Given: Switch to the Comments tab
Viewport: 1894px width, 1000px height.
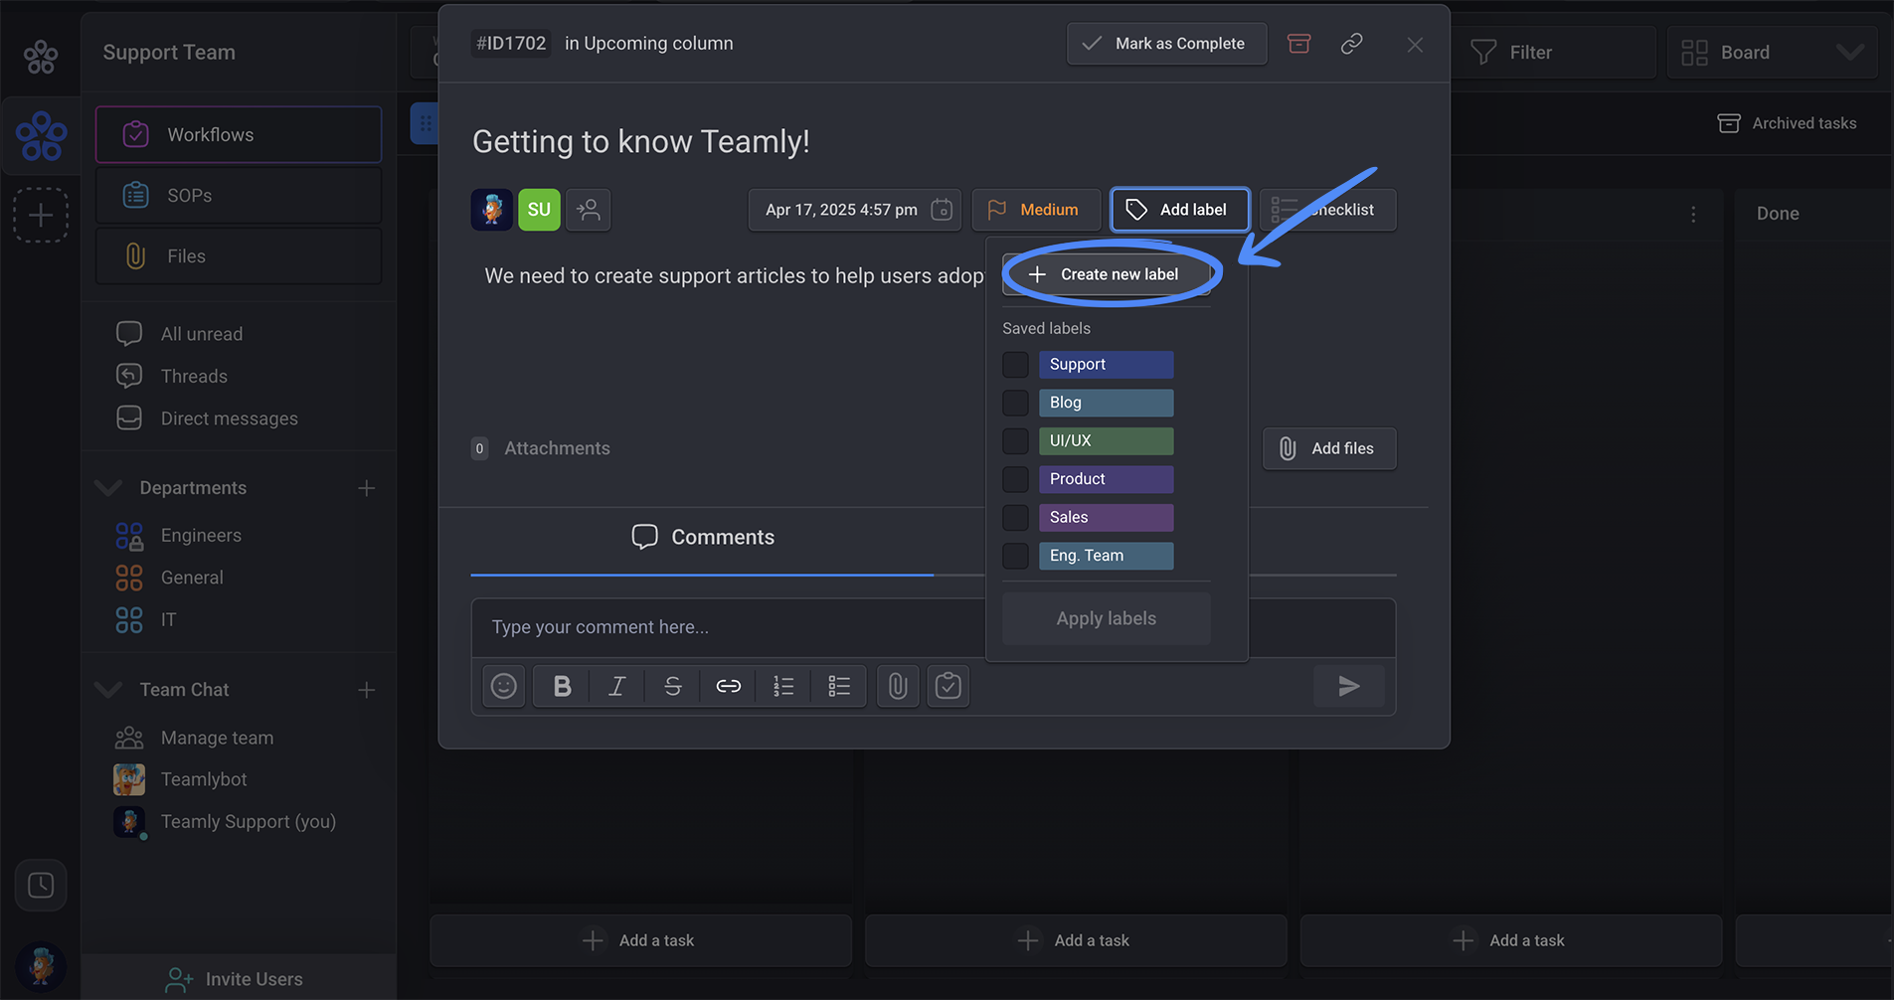Looking at the screenshot, I should point(703,538).
